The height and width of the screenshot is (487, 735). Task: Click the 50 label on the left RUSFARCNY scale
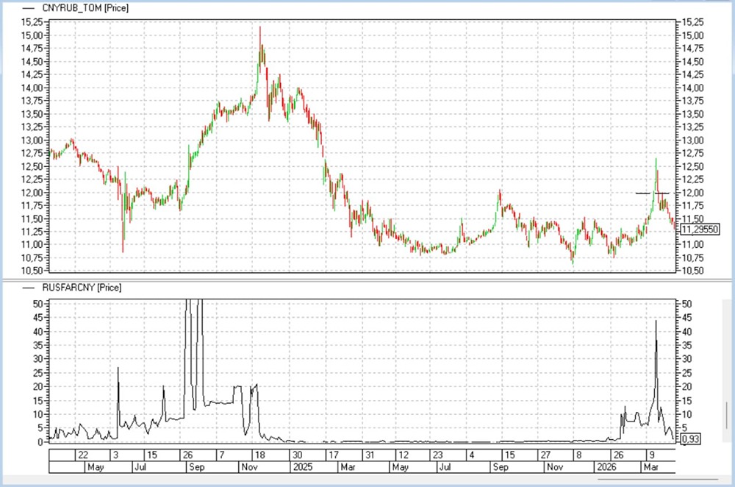(x=38, y=304)
